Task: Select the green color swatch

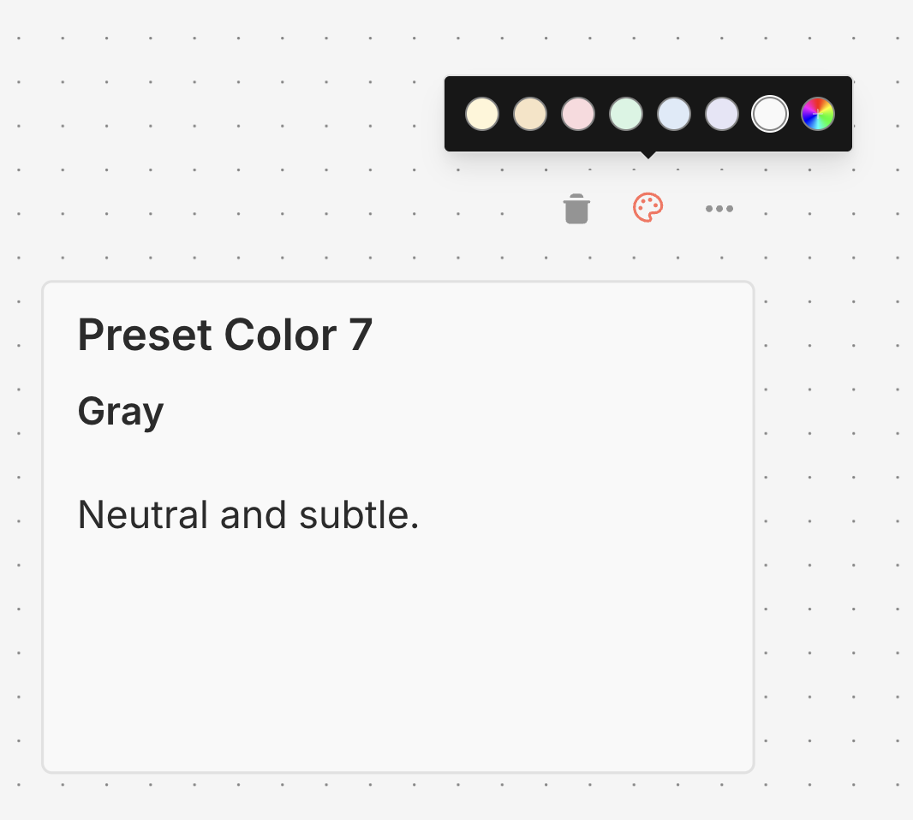Action: pos(626,113)
